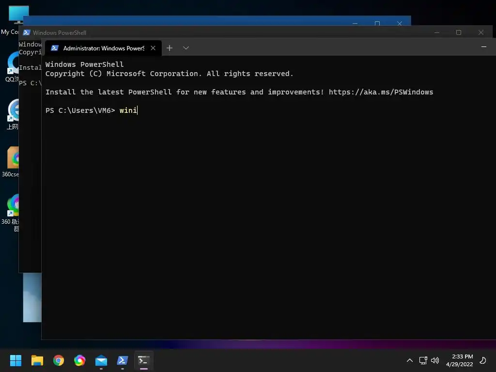Select the 360cse desktop icon
This screenshot has height=372, width=496.
[x=11, y=162]
